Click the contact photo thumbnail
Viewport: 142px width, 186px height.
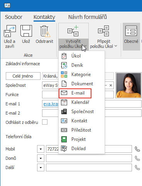coord(128,85)
